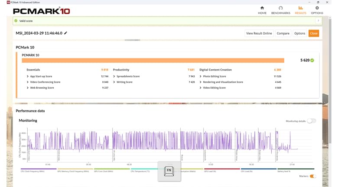Switch to the Results section
This screenshot has height=187, width=338.
pyautogui.click(x=300, y=10)
